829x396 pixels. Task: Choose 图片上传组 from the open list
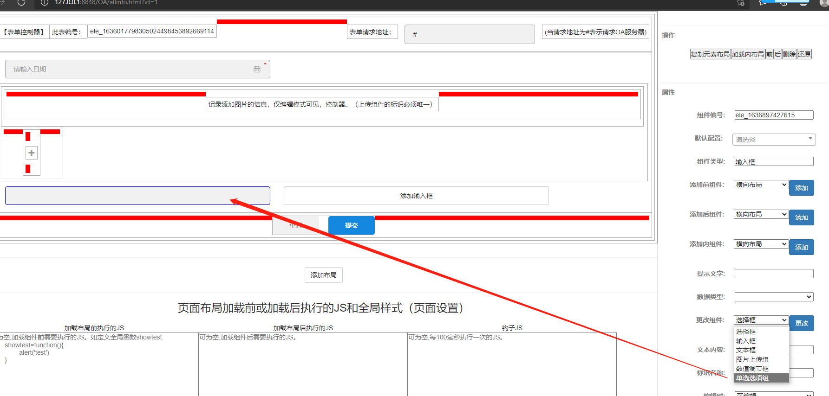click(761, 359)
